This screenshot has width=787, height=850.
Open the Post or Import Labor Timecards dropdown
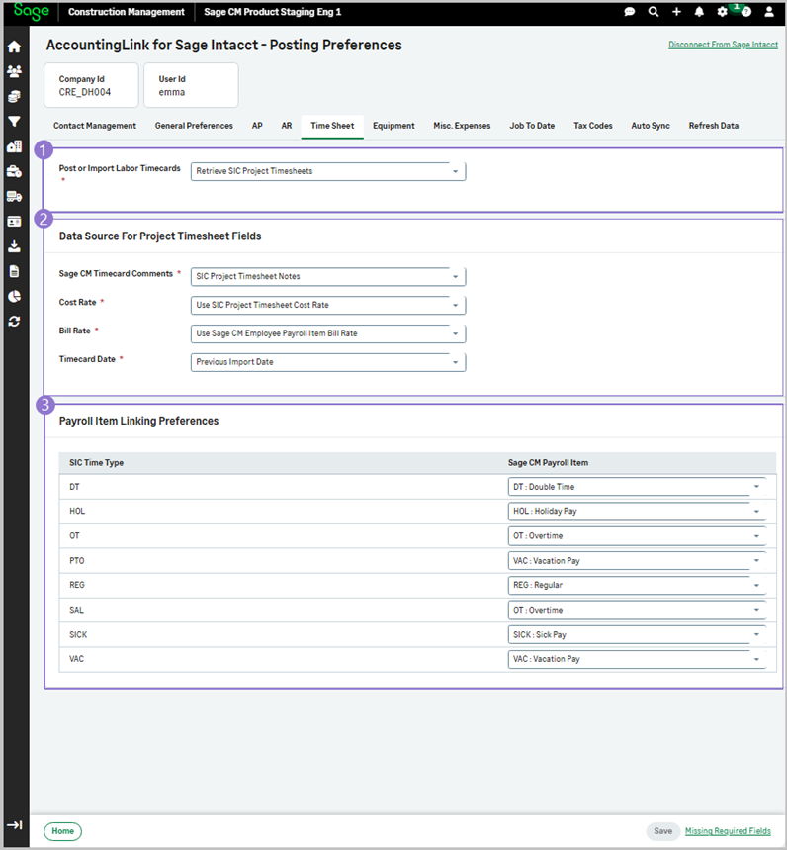(x=327, y=171)
